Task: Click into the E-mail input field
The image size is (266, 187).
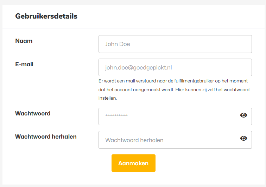Action: 175,67
